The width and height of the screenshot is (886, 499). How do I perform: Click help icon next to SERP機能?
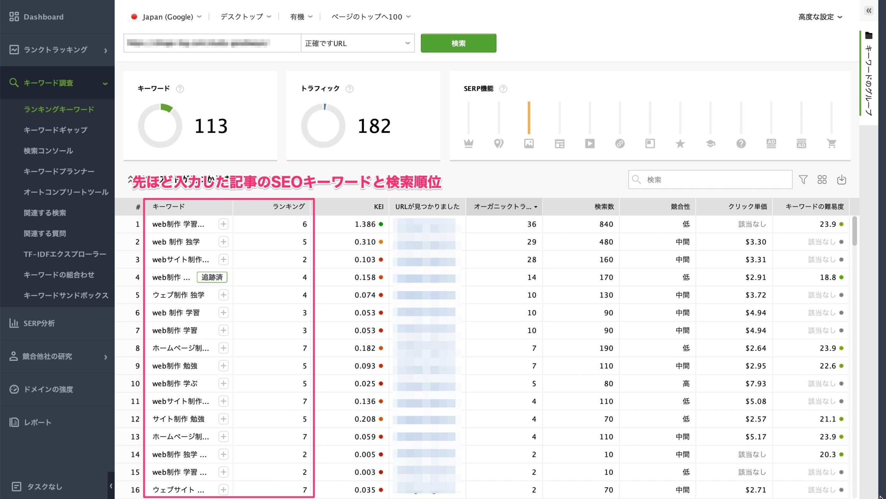point(503,89)
